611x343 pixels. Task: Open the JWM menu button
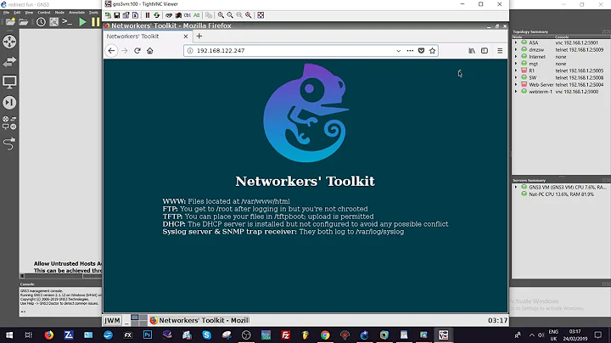tap(112, 320)
